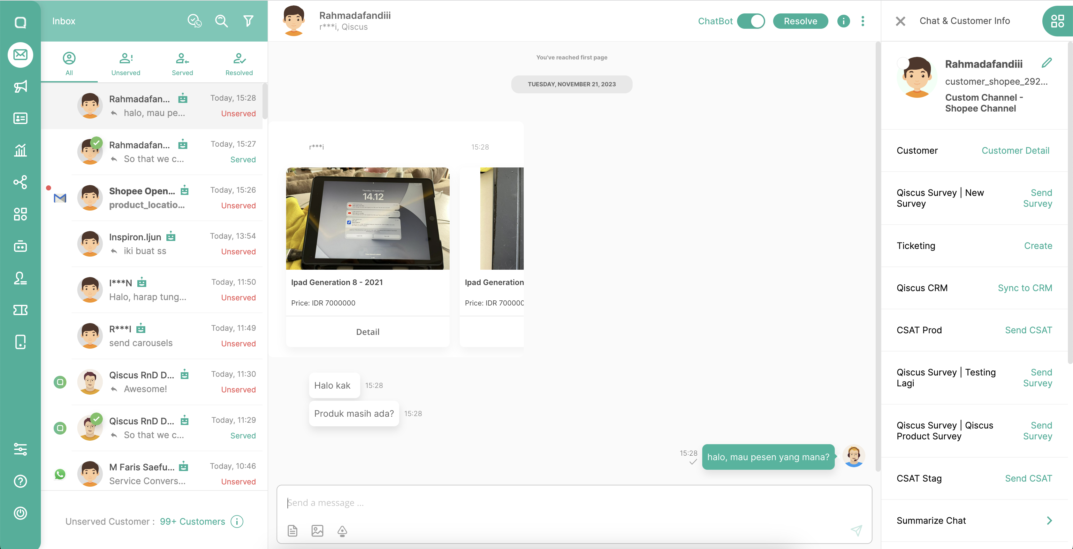Open Ipad Generation 8 product image
Viewport: 1073px width, 549px height.
pyautogui.click(x=367, y=219)
